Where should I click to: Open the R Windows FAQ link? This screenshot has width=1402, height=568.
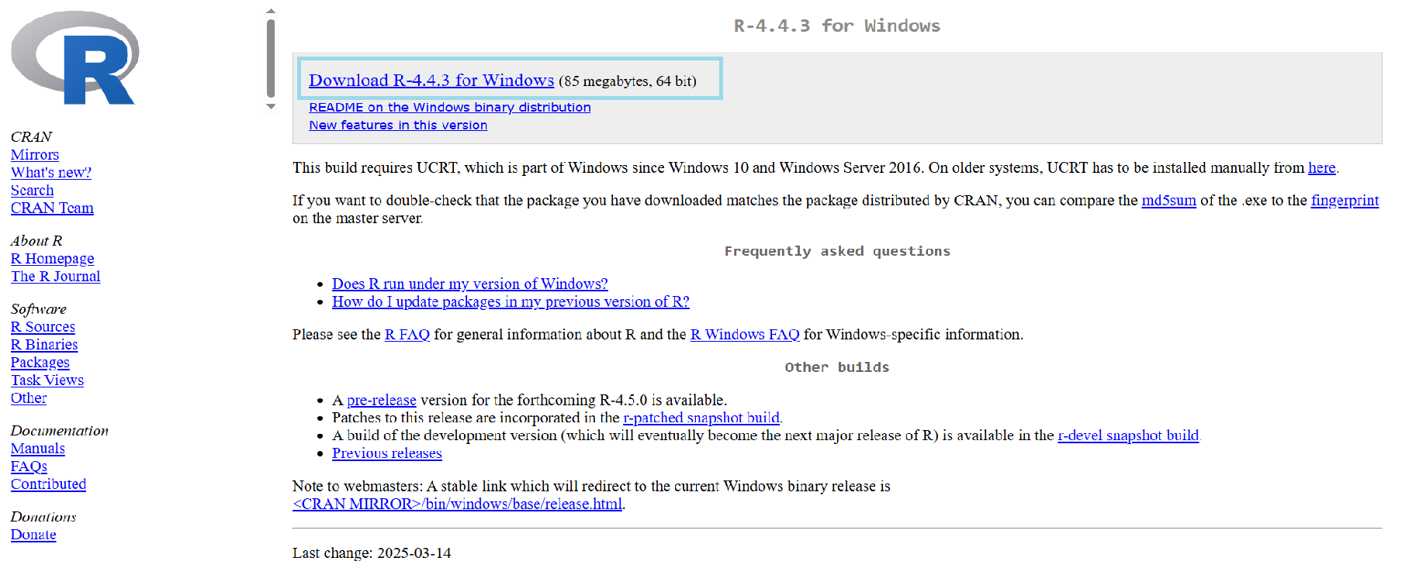click(x=745, y=334)
